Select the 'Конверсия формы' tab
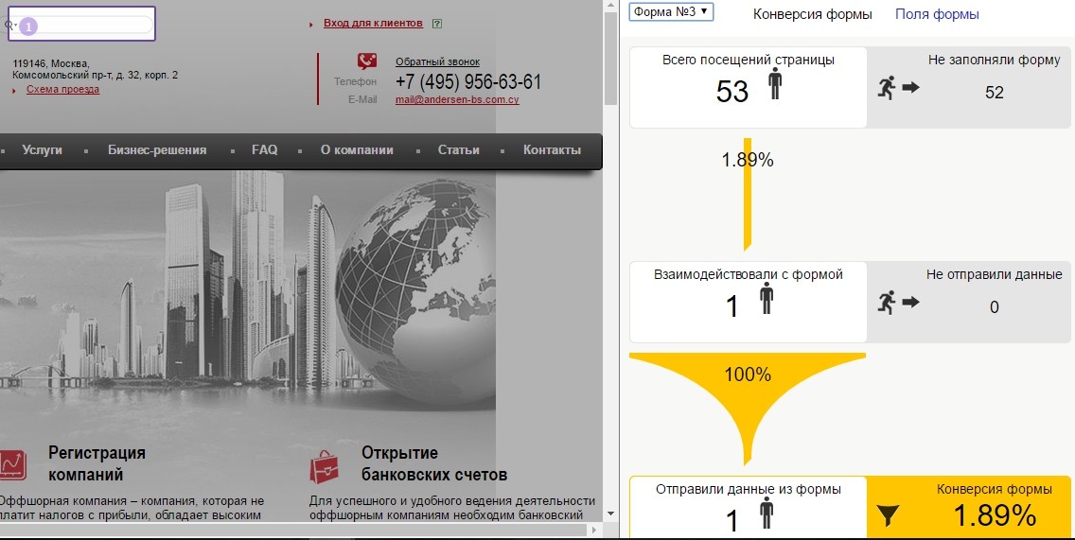This screenshot has width=1075, height=540. [812, 14]
